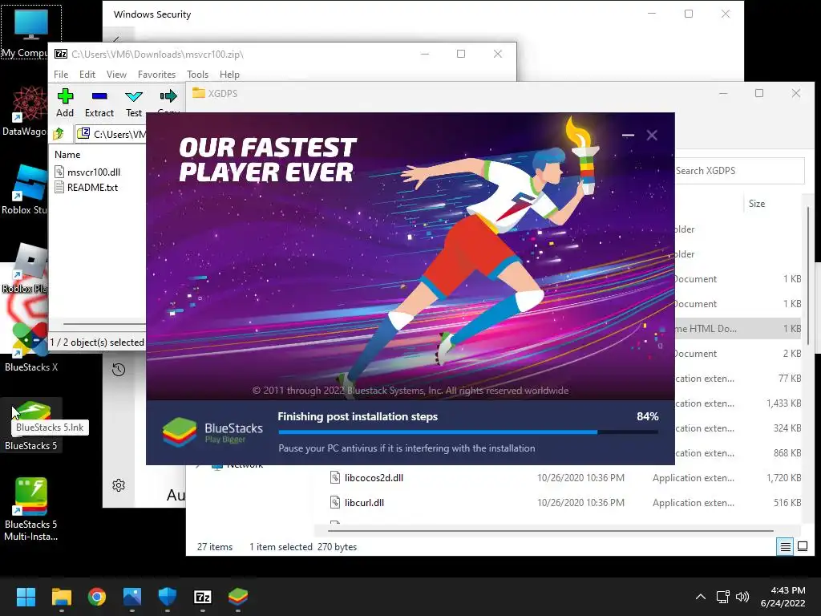Click the Size column header in XGDPS
The width and height of the screenshot is (821, 616).
[757, 204]
